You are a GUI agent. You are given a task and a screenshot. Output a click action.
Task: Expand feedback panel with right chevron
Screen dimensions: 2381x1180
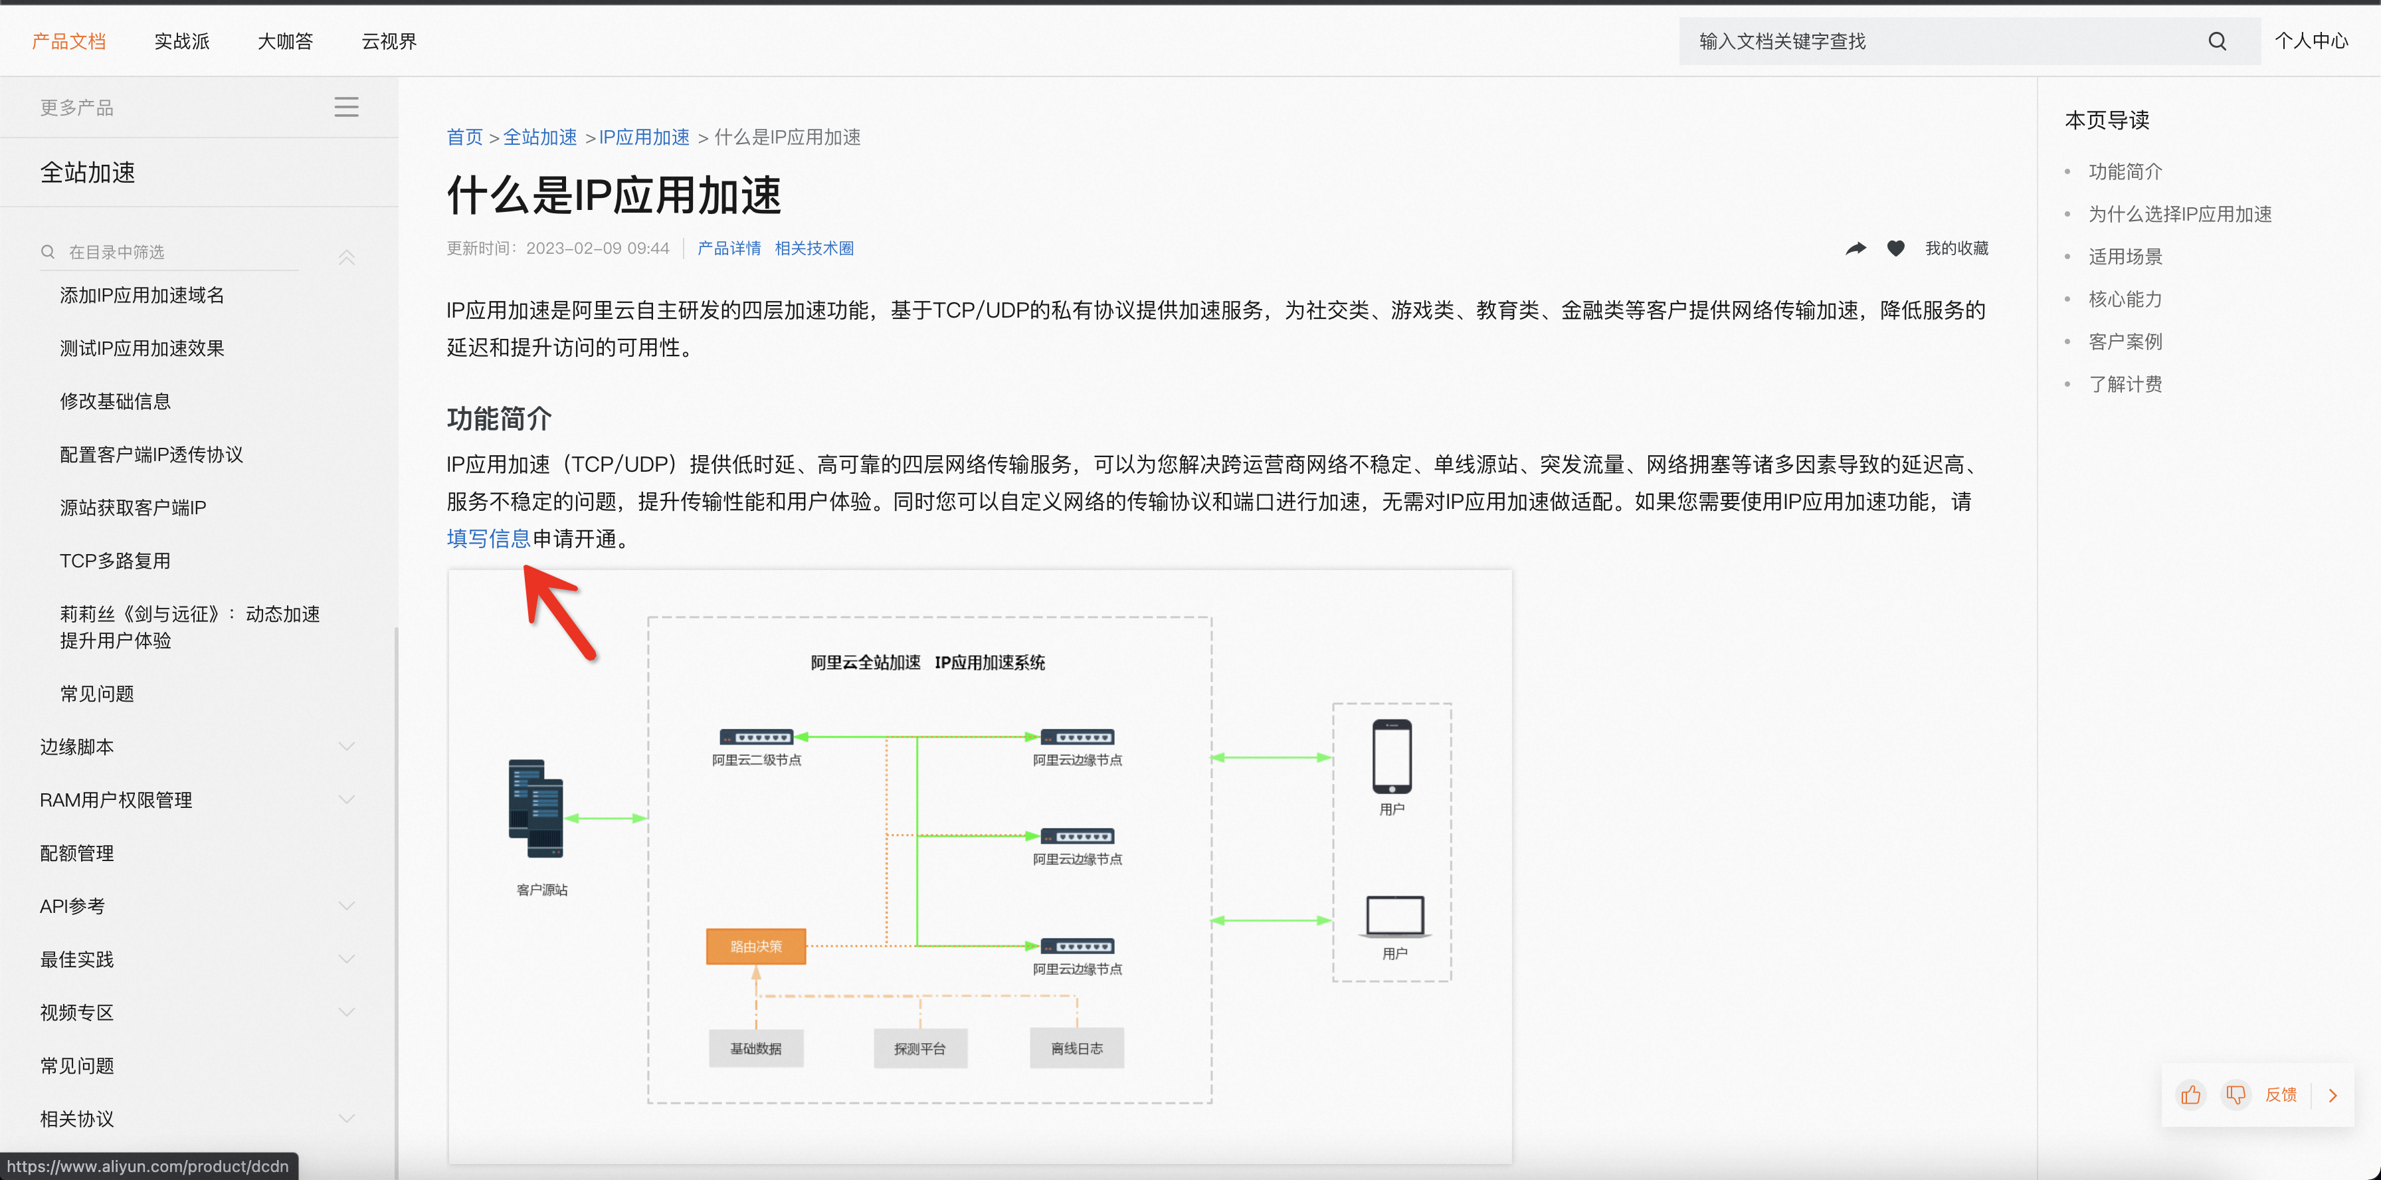tap(2332, 1095)
